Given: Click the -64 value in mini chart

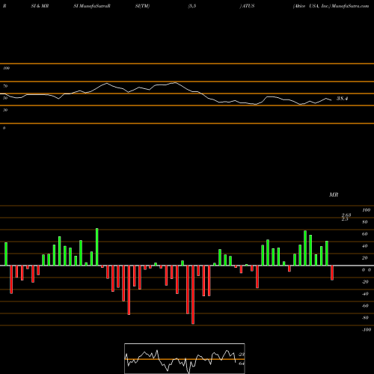Looking at the screenshot, I should tap(242, 364).
